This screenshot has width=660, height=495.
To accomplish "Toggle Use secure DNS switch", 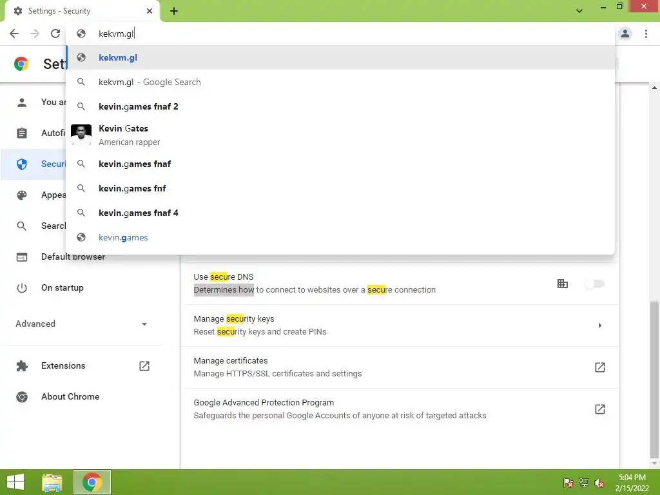I will point(595,284).
